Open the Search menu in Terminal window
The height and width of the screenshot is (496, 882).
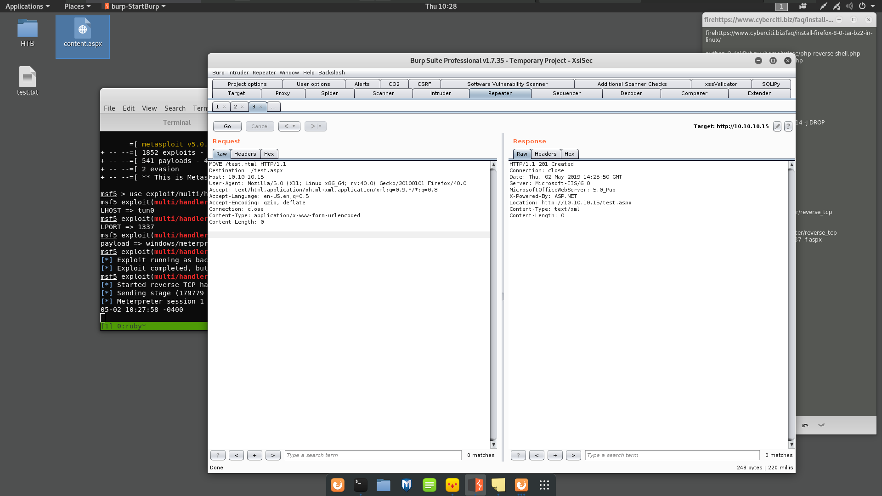pos(175,108)
